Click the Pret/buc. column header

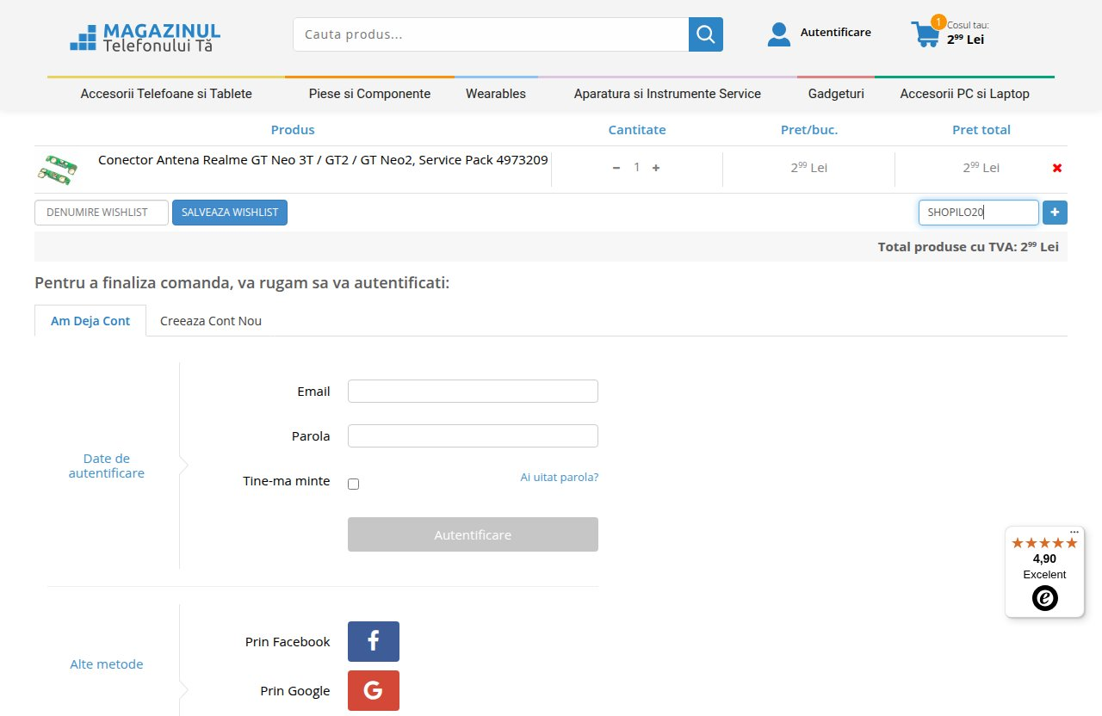pos(809,130)
